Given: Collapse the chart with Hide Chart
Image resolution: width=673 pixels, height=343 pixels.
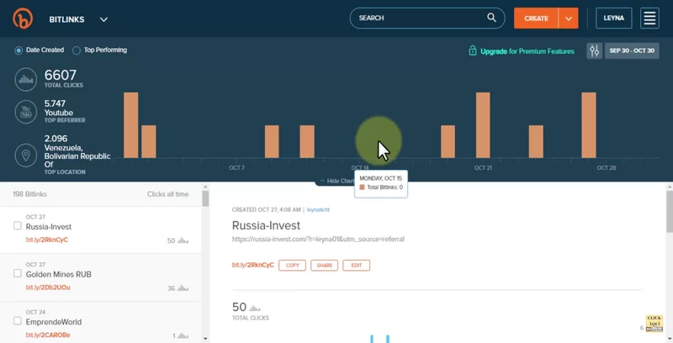Looking at the screenshot, I should click(x=337, y=181).
